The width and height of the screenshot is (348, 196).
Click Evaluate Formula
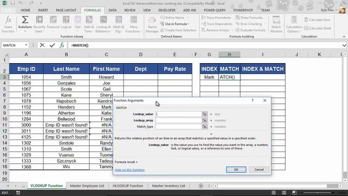point(250,30)
